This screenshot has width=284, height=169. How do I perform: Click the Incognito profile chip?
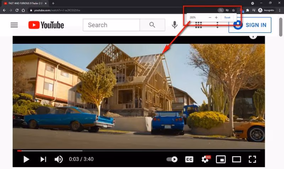tap(266, 10)
